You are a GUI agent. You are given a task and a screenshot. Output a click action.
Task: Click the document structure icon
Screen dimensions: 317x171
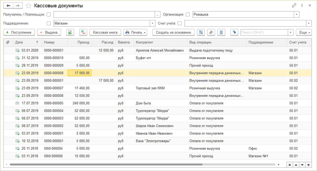coord(201,32)
